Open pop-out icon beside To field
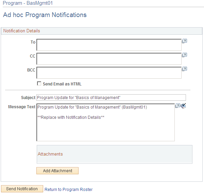 tap(184, 41)
